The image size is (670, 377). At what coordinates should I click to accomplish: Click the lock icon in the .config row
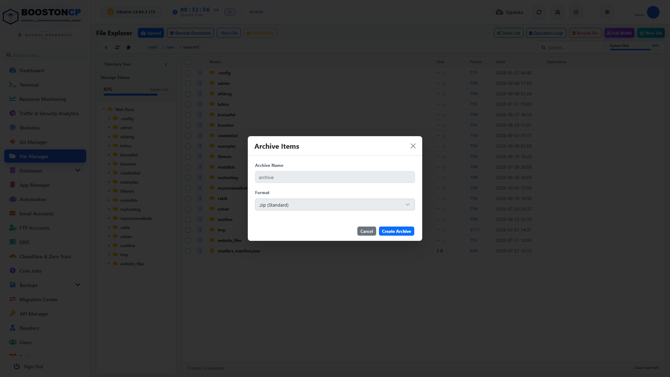(x=444, y=73)
